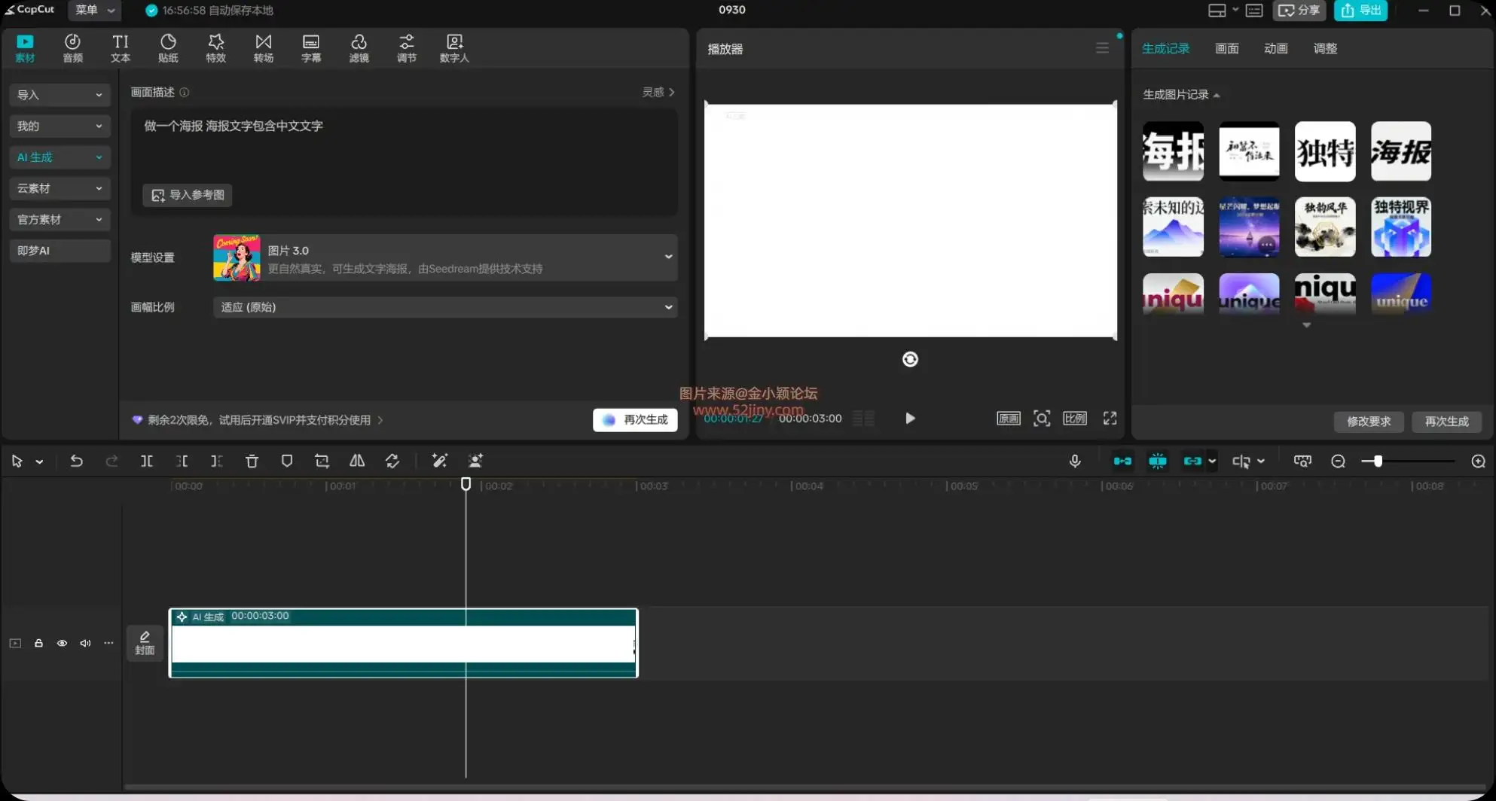Open the 贴纸 stickers panel
This screenshot has height=801, width=1496.
(168, 48)
